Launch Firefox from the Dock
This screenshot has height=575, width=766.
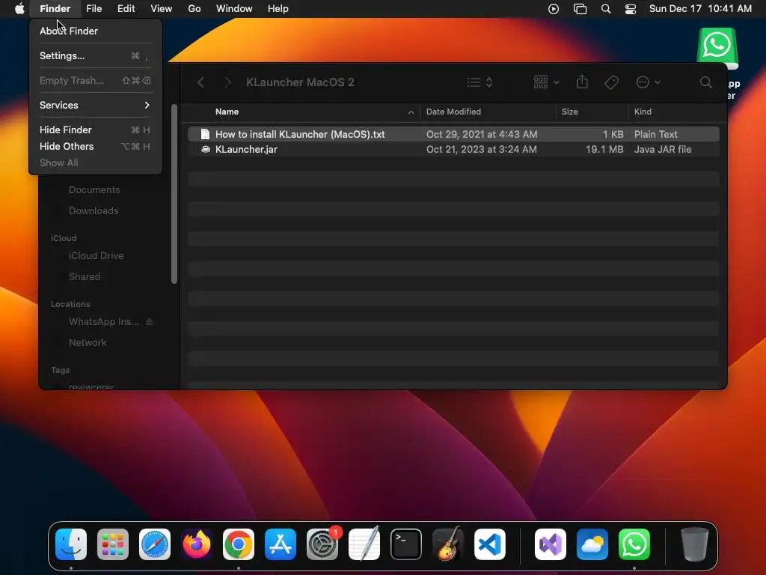coord(197,544)
